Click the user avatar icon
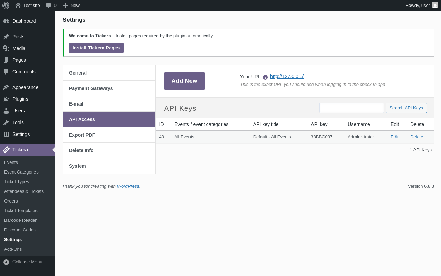The width and height of the screenshot is (441, 276). pos(435,5)
